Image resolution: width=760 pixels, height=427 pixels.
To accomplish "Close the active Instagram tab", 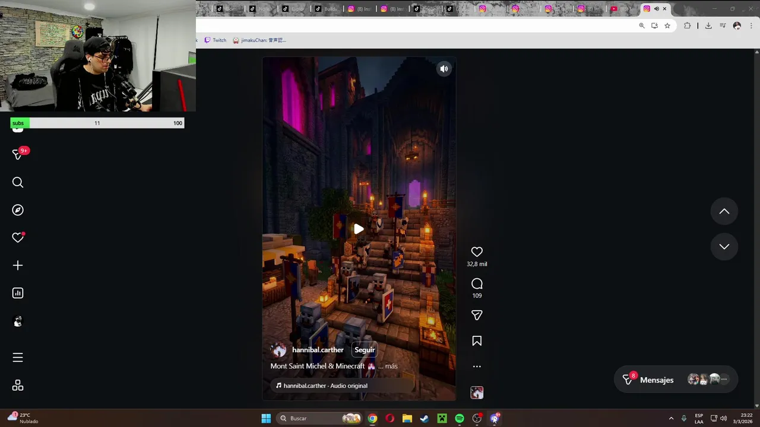I will [x=664, y=9].
